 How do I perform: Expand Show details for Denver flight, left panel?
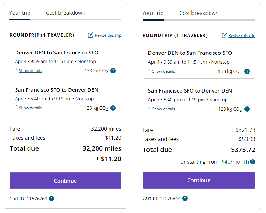click(30, 71)
